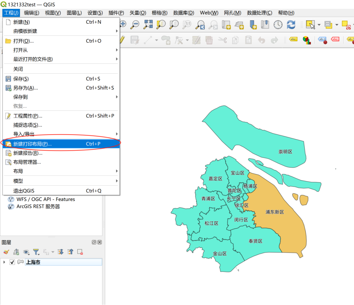Choose 退出QGIS menu entry
The image size is (354, 305).
(x=61, y=191)
